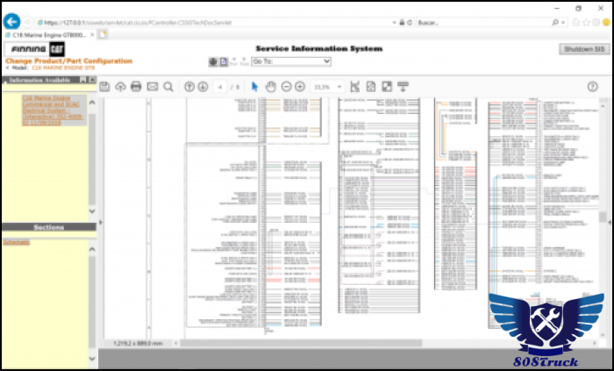Zoom in with plus icon
Screen dimensions: 614x371
[x=300, y=86]
